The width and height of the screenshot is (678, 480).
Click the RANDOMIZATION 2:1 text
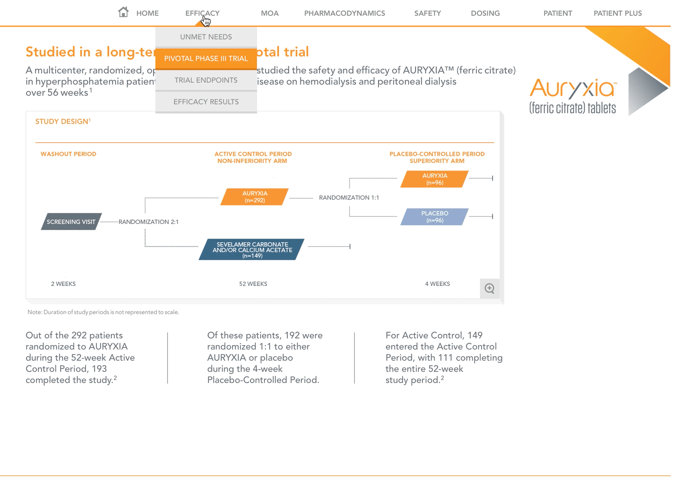(x=148, y=222)
